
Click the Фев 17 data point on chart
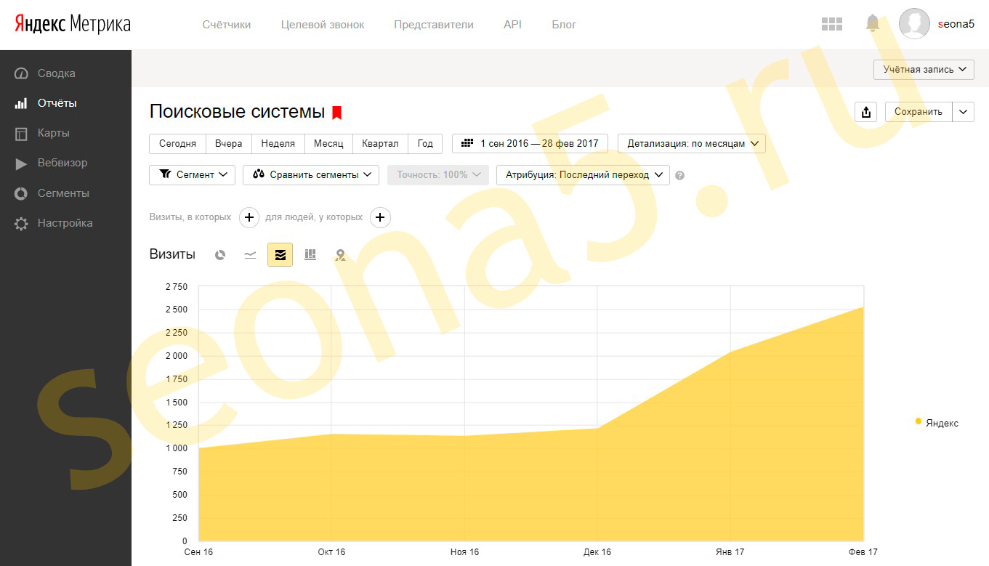click(863, 307)
